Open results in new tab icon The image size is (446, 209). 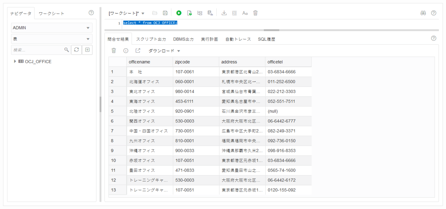tap(138, 50)
